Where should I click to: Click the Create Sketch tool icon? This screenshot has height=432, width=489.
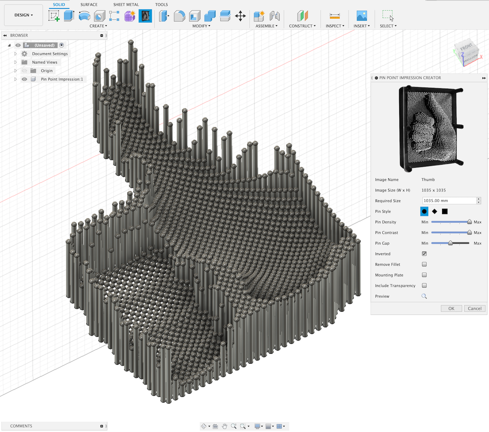(x=54, y=16)
